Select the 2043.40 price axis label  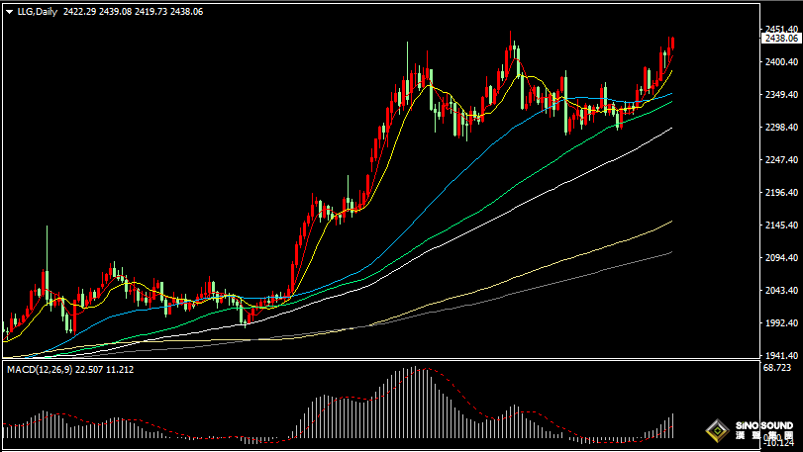pyautogui.click(x=779, y=291)
